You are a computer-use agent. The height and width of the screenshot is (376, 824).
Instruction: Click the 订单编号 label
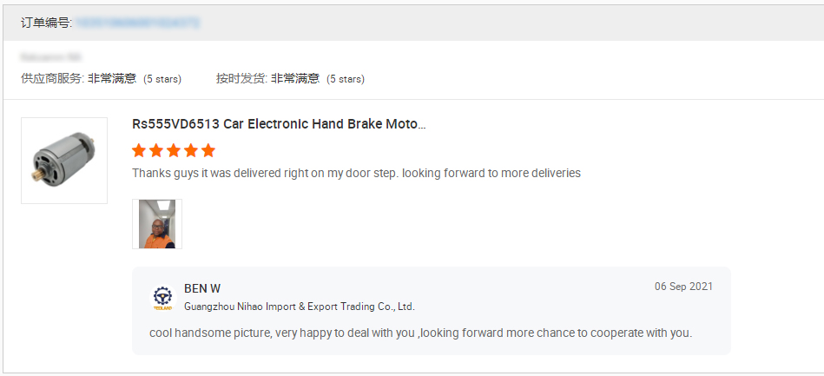point(46,23)
